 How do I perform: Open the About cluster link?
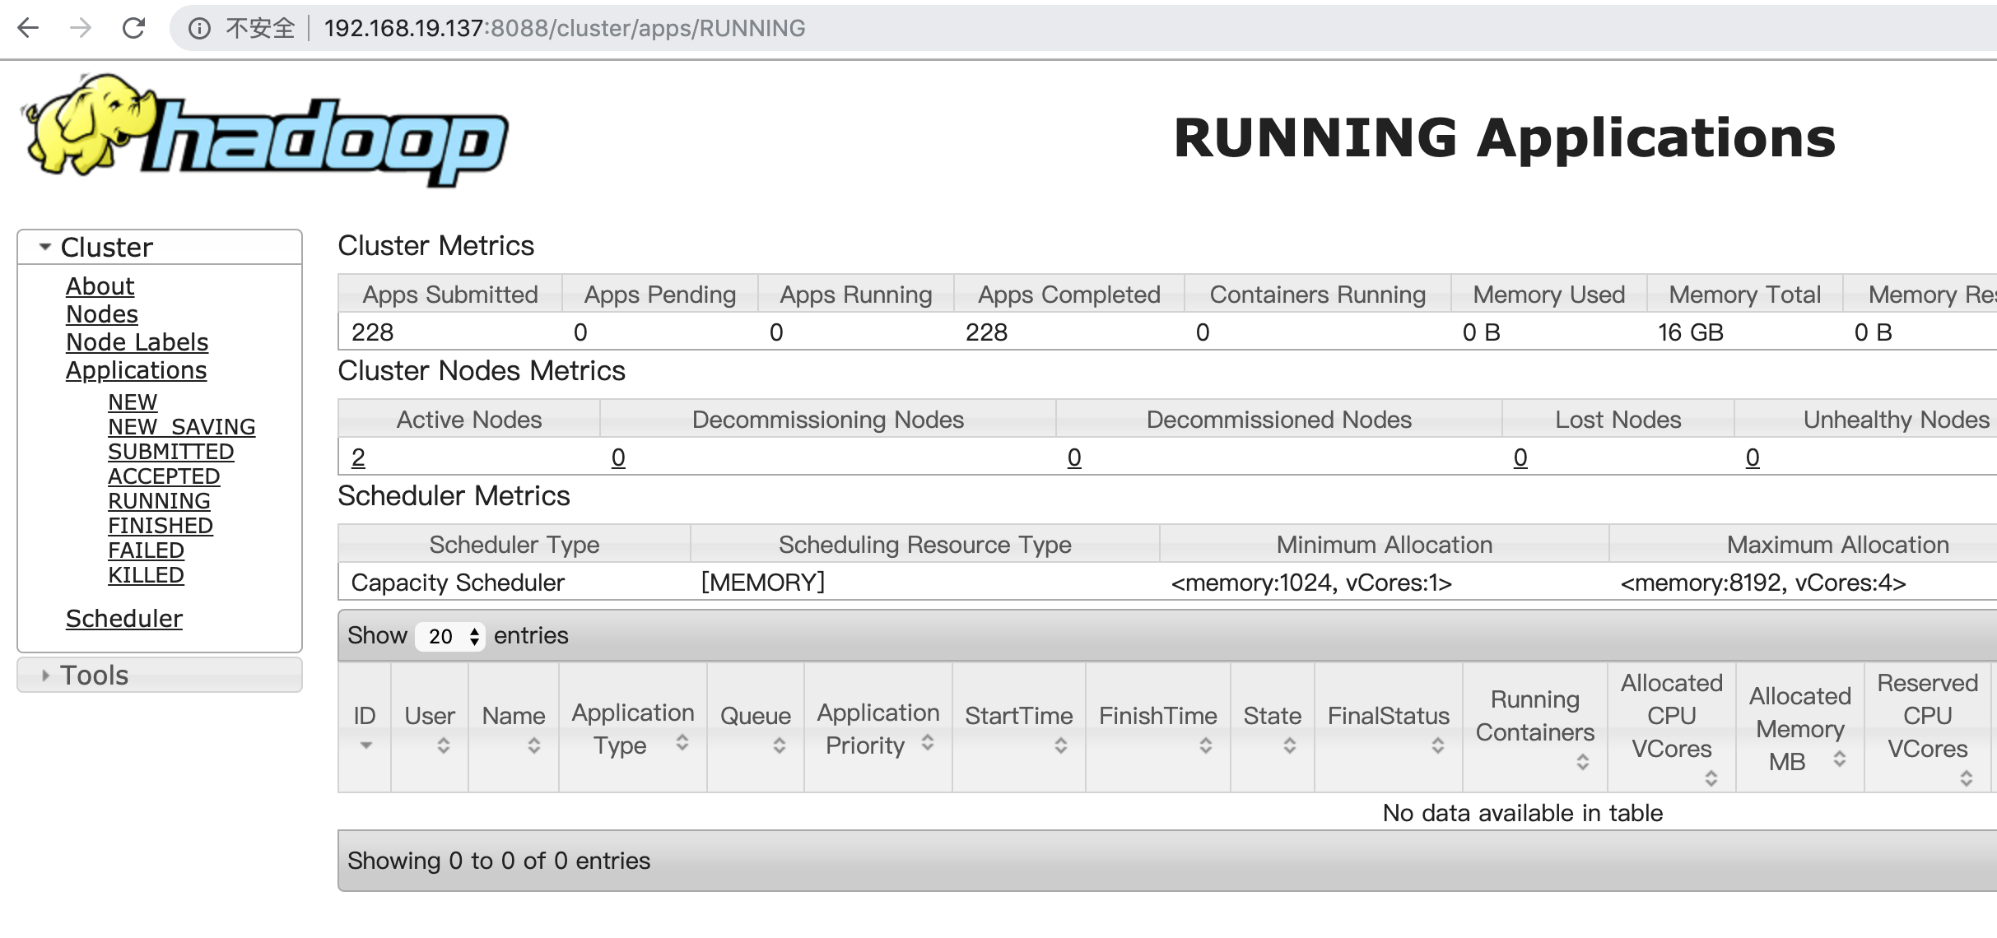tap(100, 286)
